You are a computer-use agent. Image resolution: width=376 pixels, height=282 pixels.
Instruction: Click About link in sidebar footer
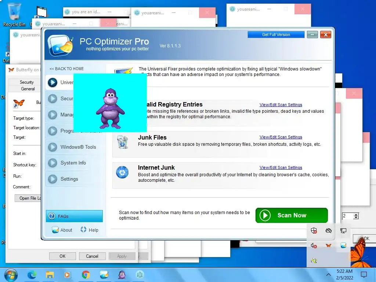coord(66,230)
